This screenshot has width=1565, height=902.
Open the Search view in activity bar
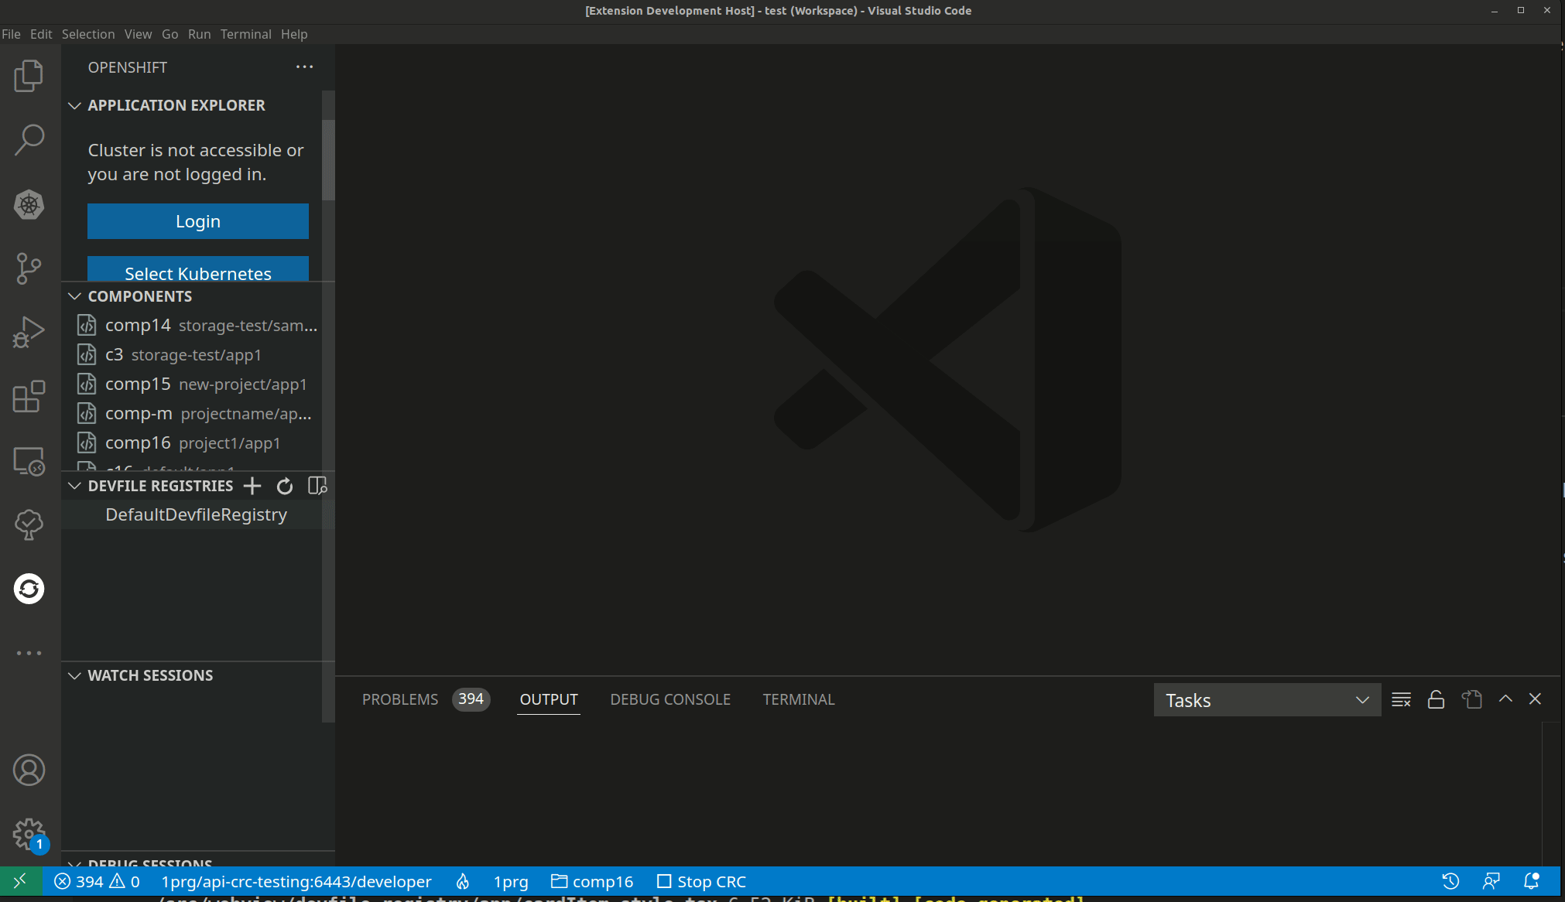[x=29, y=140]
